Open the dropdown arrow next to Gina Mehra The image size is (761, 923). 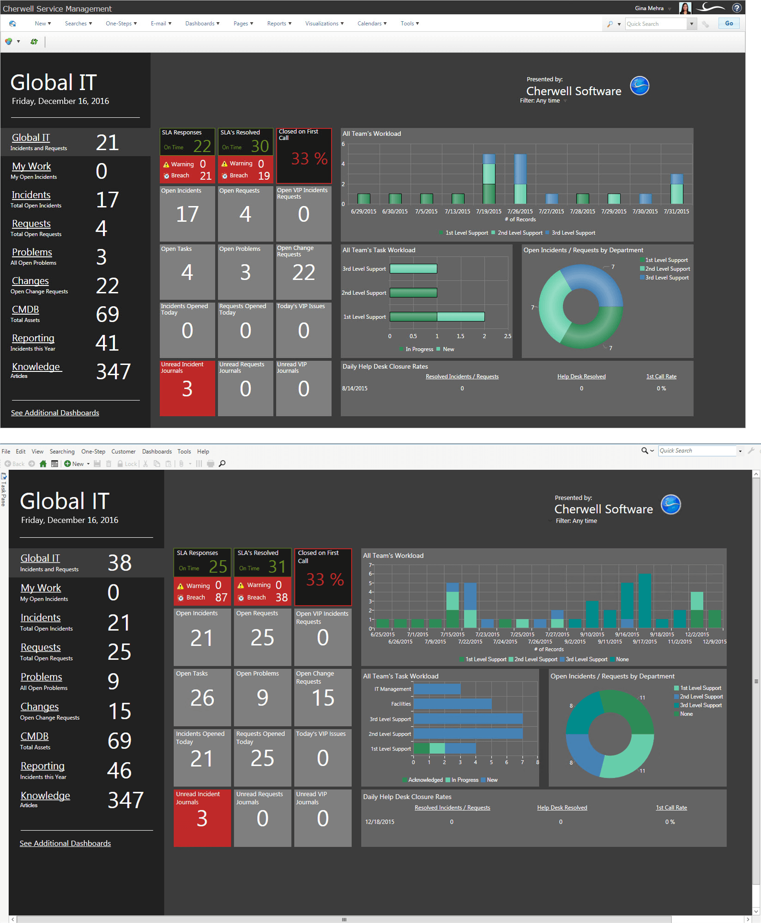click(x=670, y=9)
